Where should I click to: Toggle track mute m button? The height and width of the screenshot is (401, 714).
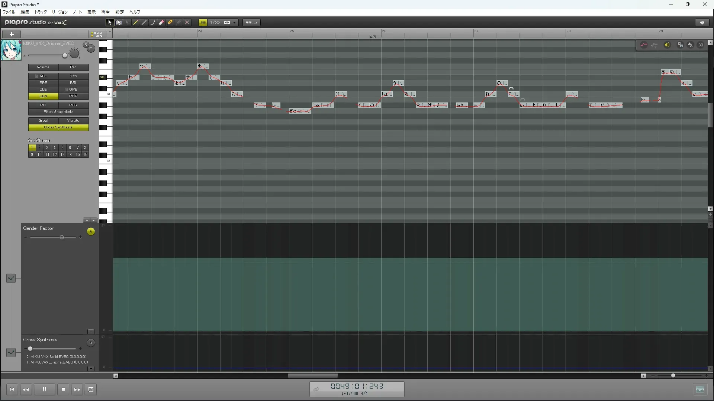(x=91, y=49)
